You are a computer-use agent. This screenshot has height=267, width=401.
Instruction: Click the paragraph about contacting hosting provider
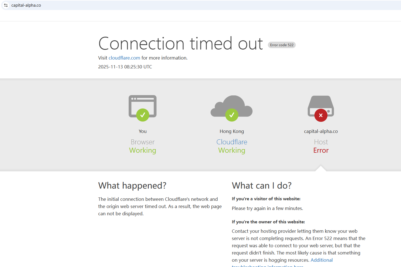coord(299,248)
